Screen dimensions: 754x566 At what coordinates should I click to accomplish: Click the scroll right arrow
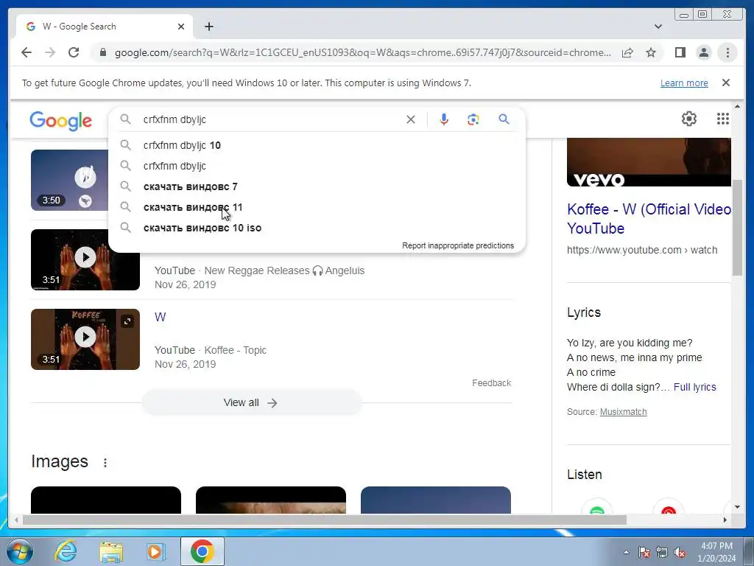click(725, 520)
